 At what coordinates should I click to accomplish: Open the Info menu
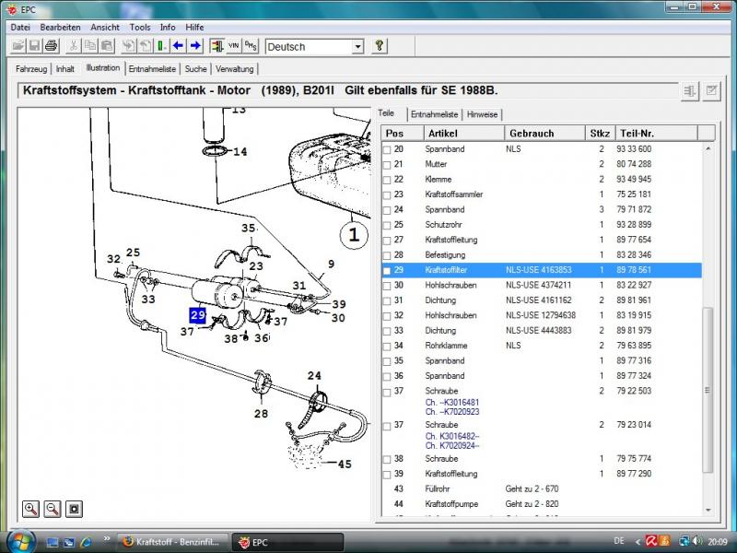pyautogui.click(x=168, y=28)
